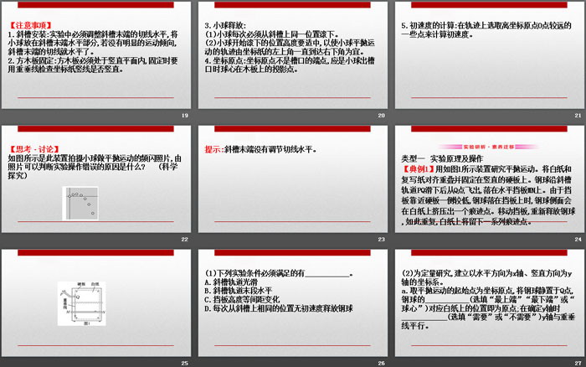
Task: Click the 【注意事项】 heading on slide 19
Action: pos(30,25)
